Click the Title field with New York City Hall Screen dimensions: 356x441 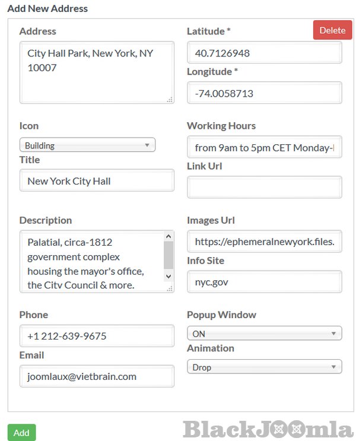point(97,181)
